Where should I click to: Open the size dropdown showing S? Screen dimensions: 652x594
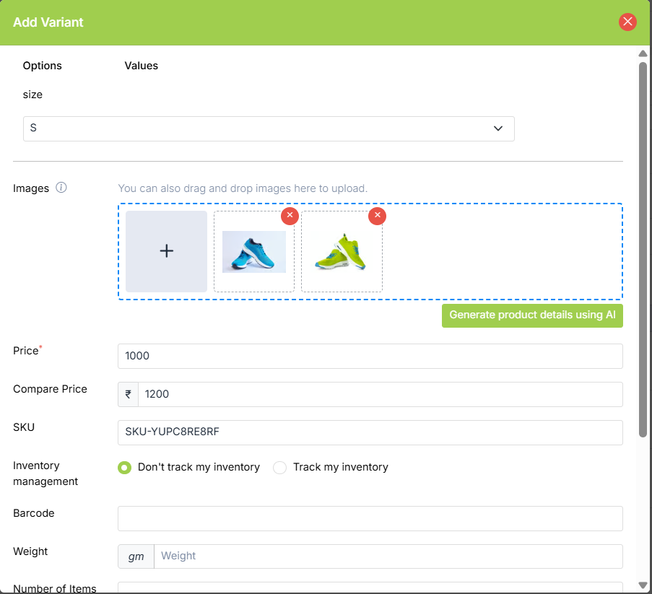[269, 128]
